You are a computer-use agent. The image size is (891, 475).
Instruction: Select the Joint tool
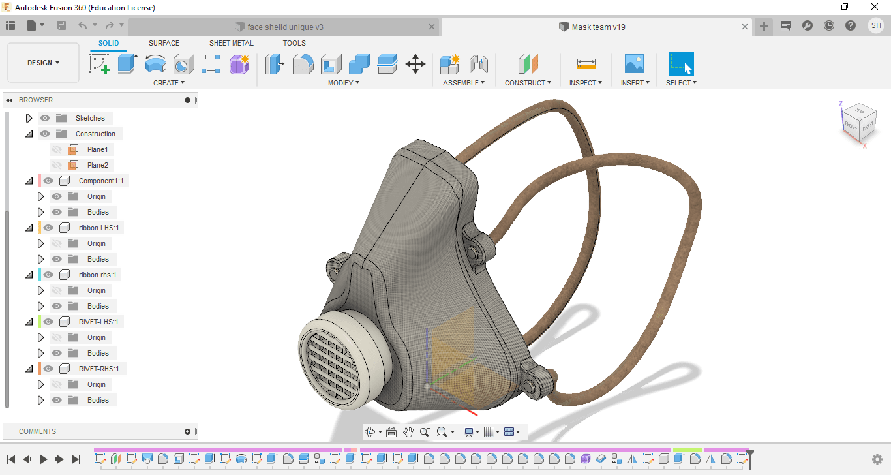point(478,64)
